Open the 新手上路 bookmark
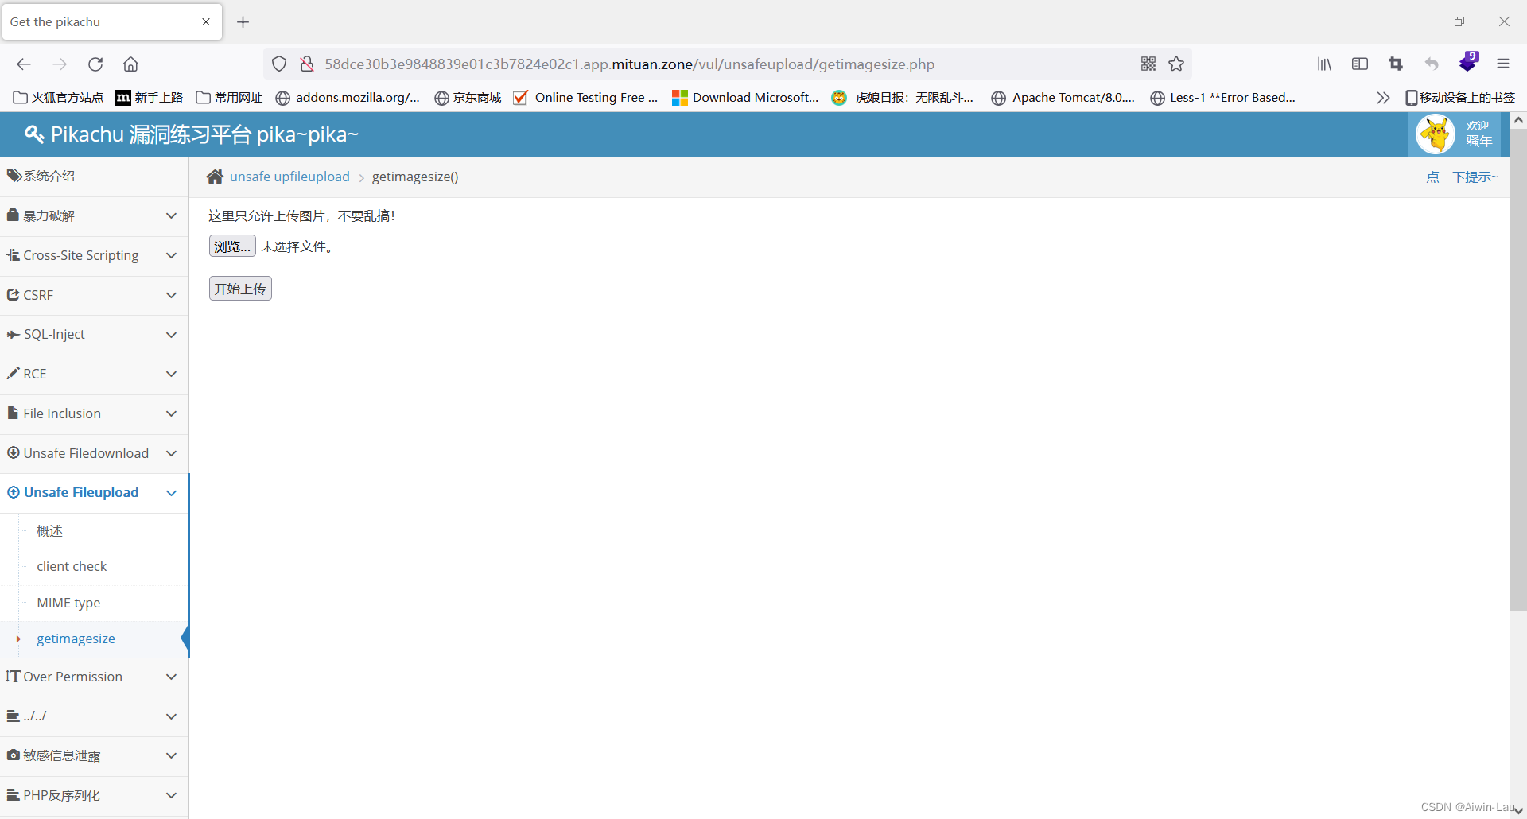1527x819 pixels. pyautogui.click(x=150, y=98)
